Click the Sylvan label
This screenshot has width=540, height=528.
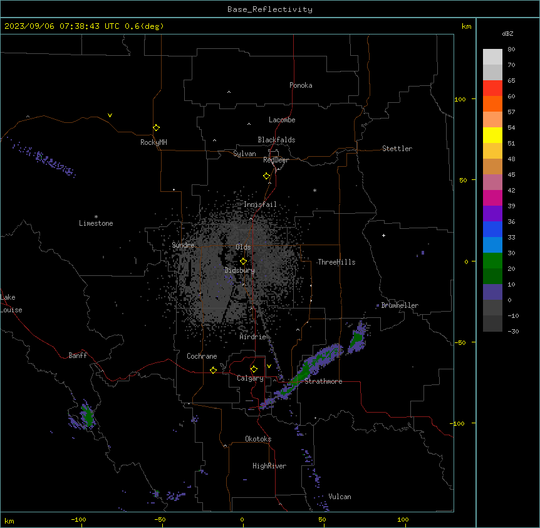coord(244,154)
